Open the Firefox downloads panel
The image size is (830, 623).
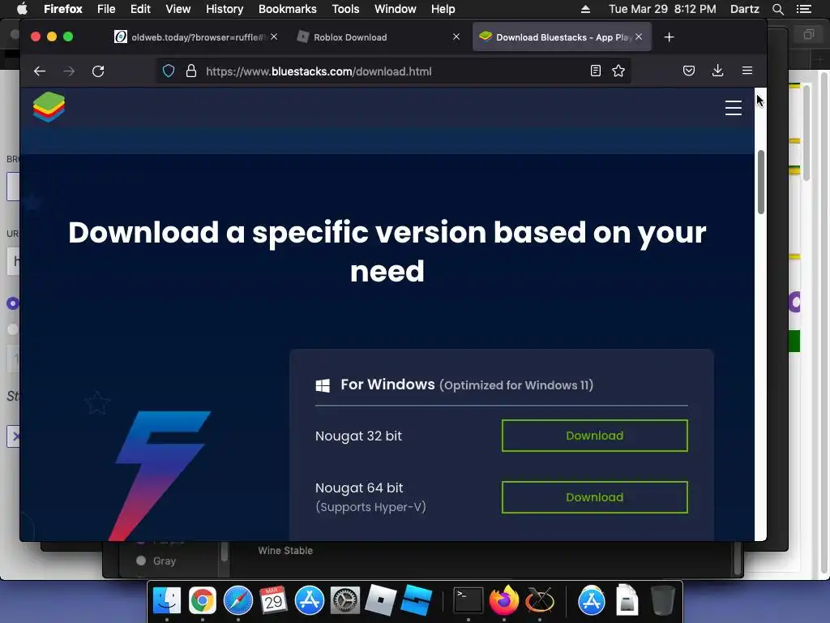coord(718,71)
